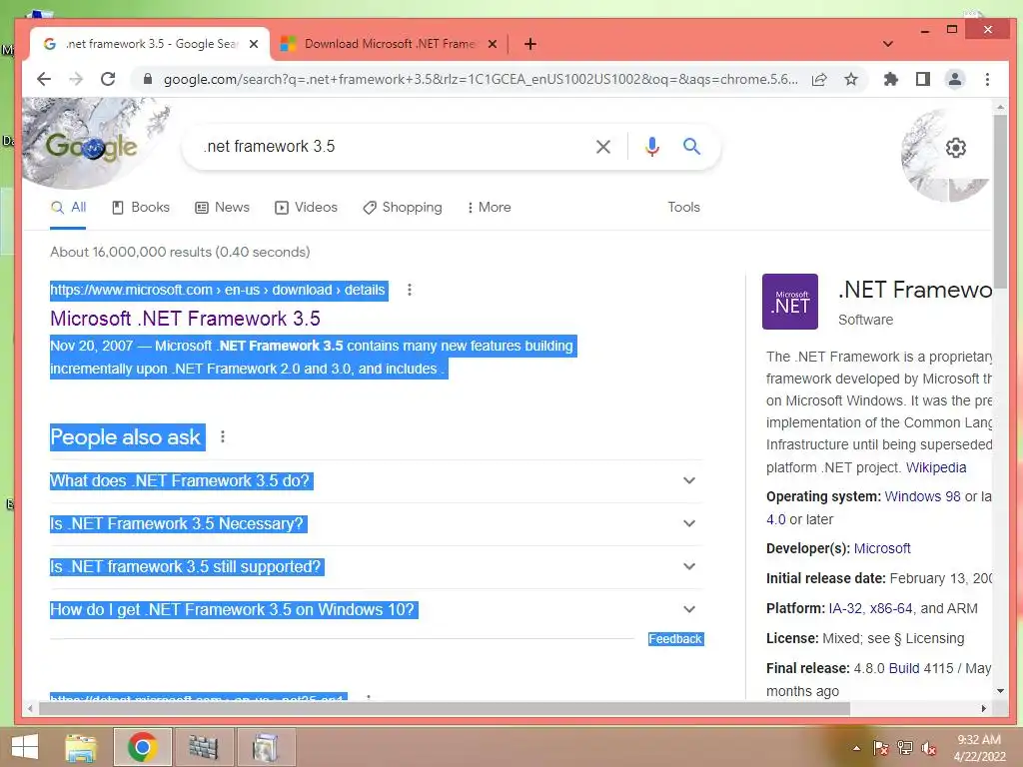The height and width of the screenshot is (767, 1023).
Task: Open the IA-32 platform link
Action: pos(845,608)
